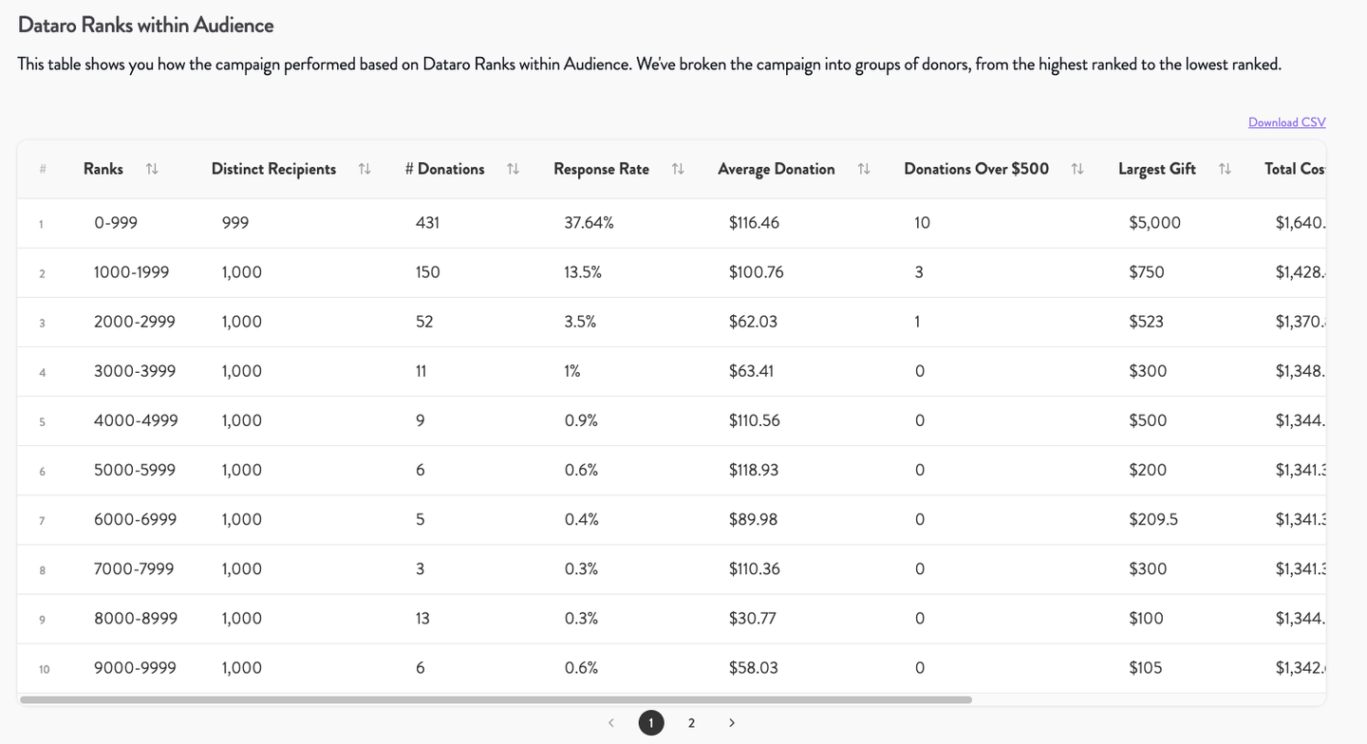
Task: Click the $62.03 average donation cell
Action: coord(753,322)
